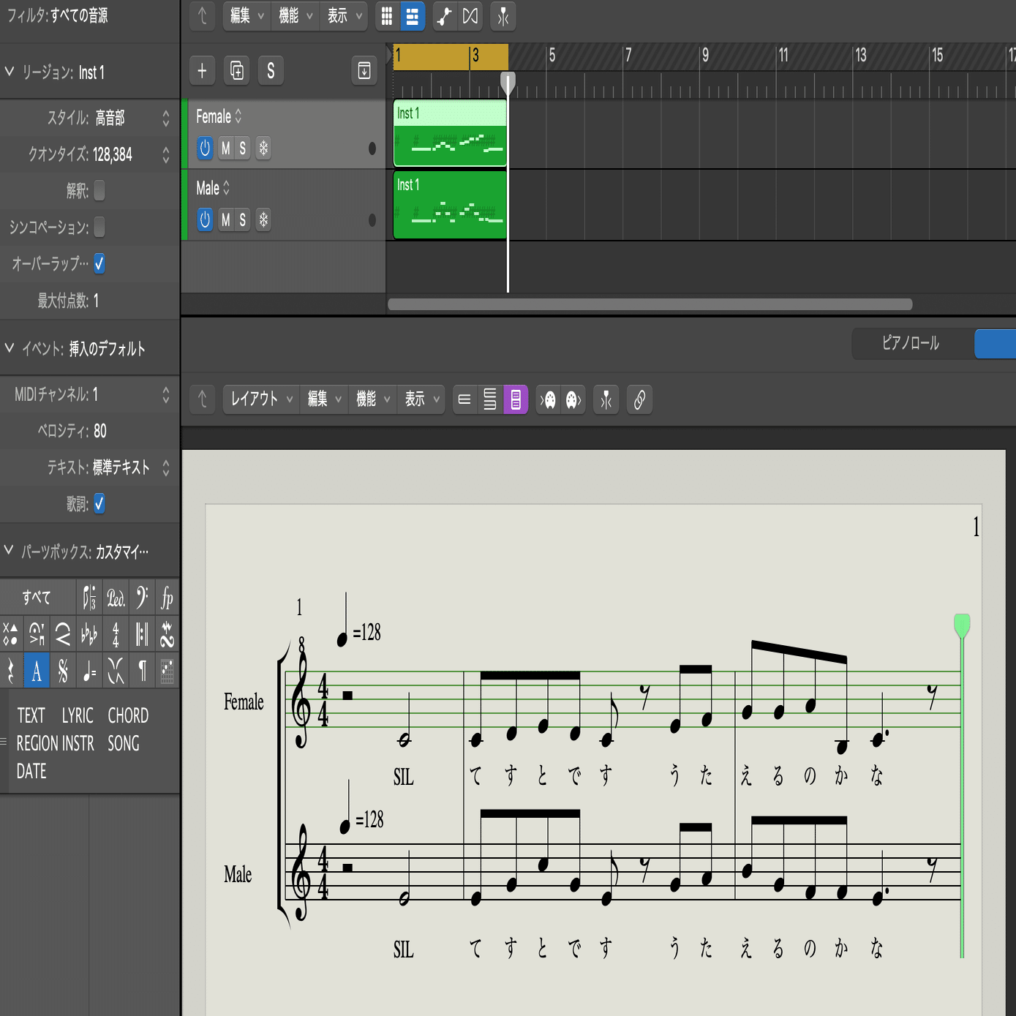Click the horizontal scrollbar in tracks area

(650, 304)
